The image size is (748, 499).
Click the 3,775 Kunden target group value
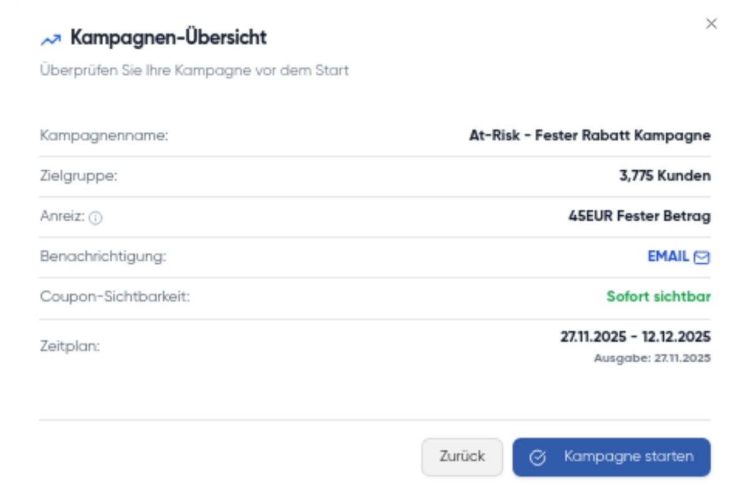tap(664, 176)
